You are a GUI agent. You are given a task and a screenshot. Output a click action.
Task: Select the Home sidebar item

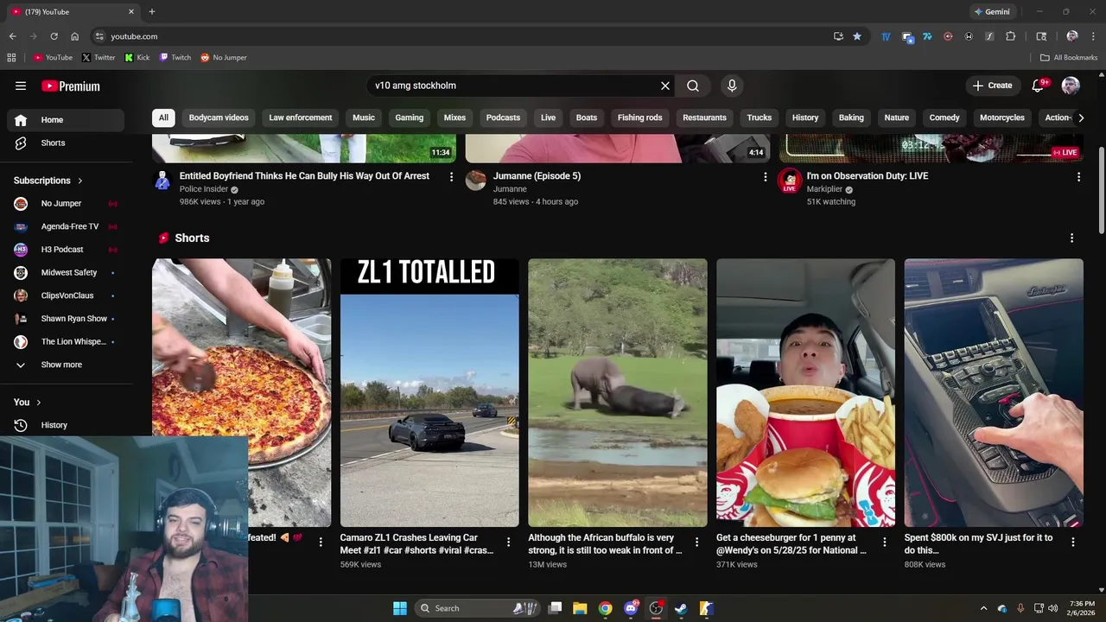click(66, 120)
